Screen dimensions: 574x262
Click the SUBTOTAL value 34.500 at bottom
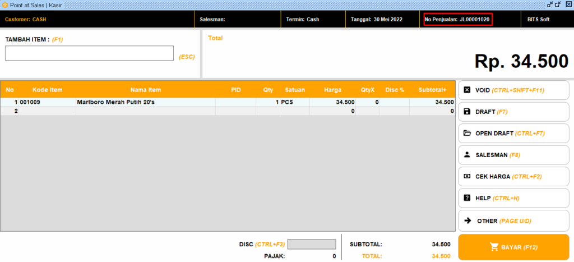click(441, 244)
